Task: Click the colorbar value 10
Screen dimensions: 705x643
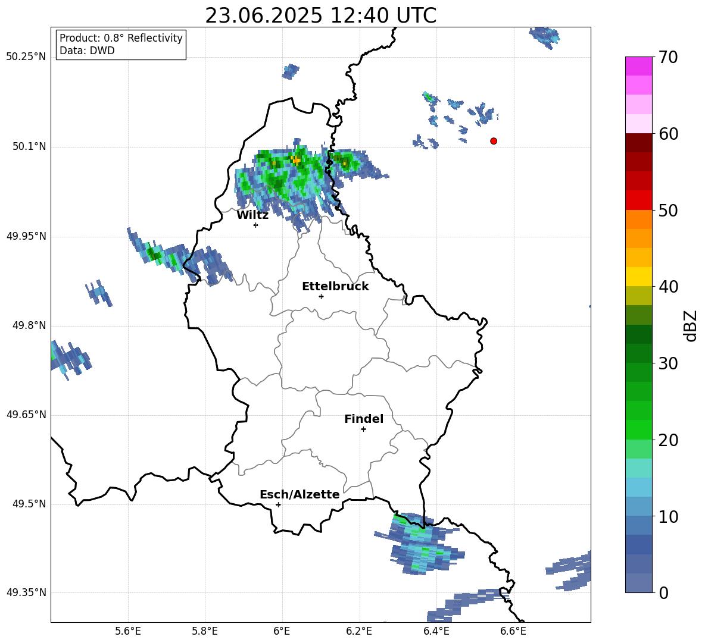Action: pos(668,516)
